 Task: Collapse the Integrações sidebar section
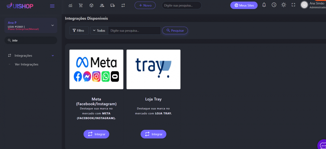coord(53,56)
